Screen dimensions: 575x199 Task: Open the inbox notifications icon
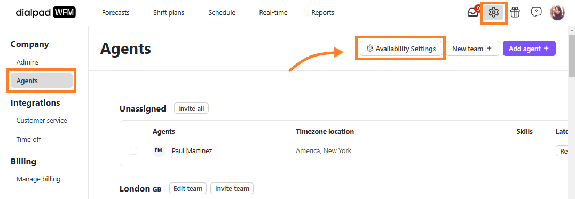tap(473, 12)
